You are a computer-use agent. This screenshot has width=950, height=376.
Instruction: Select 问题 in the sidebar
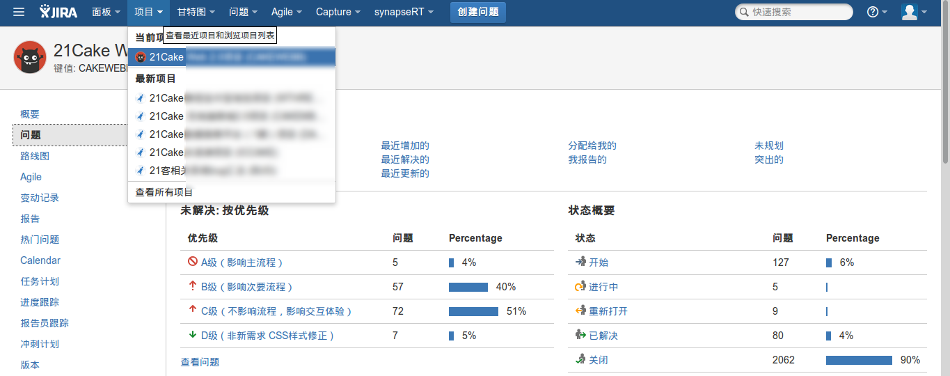pyautogui.click(x=89, y=135)
